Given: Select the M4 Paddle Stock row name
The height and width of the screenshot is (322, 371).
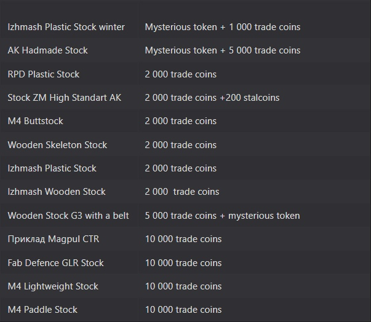Looking at the screenshot, I should click(x=42, y=310).
